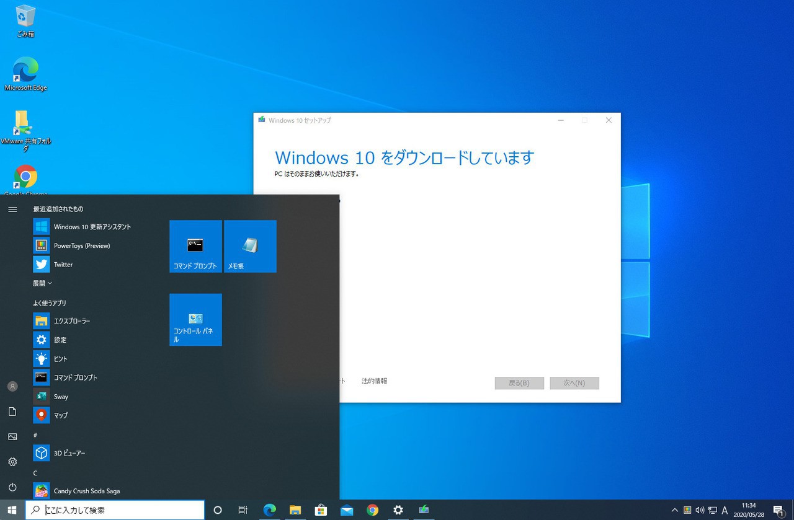Viewport: 794px width, 520px height.
Task: Open the Control Panel tile
Action: 195,319
